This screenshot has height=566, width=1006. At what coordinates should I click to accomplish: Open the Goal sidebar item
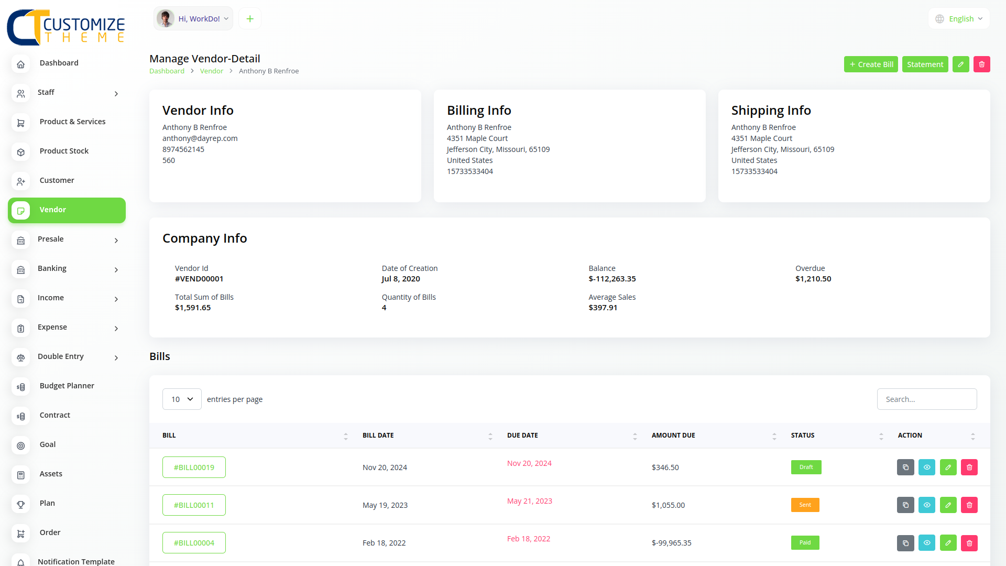point(48,444)
